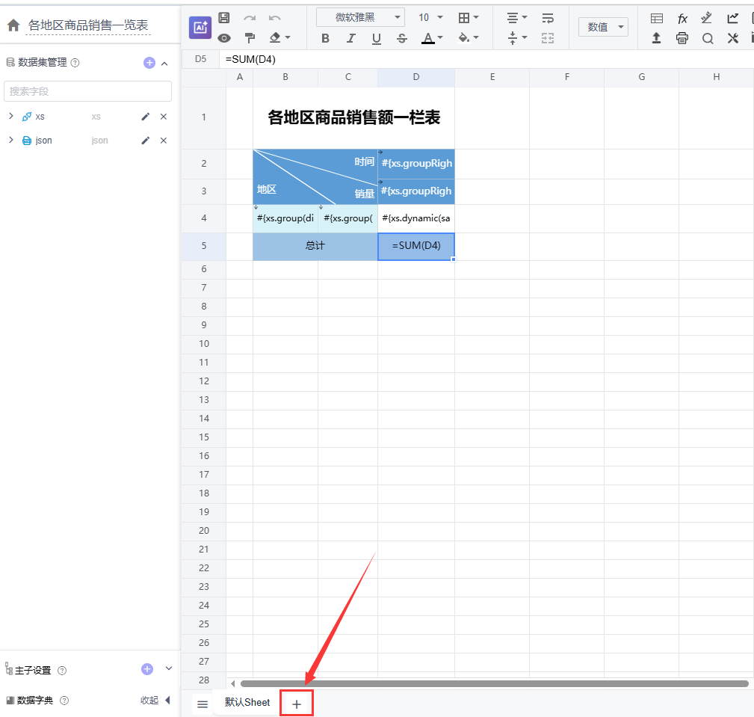Preview the report using the eye icon
The image size is (754, 717).
(224, 38)
